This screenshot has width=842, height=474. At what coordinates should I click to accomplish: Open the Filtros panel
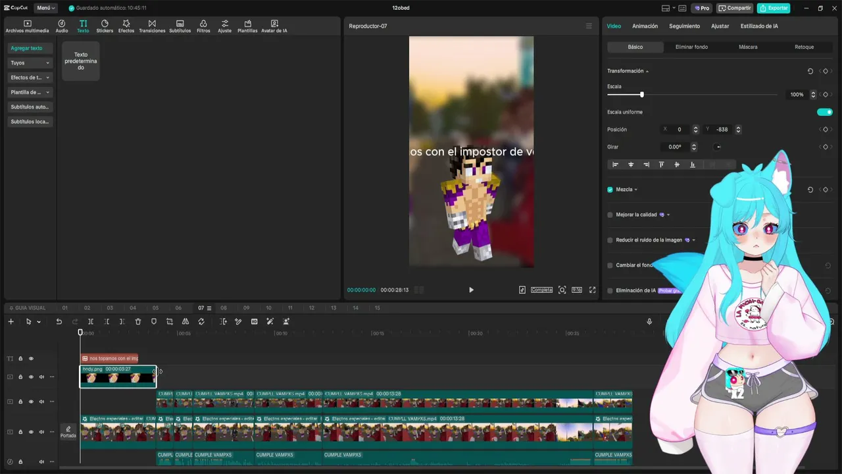(203, 26)
